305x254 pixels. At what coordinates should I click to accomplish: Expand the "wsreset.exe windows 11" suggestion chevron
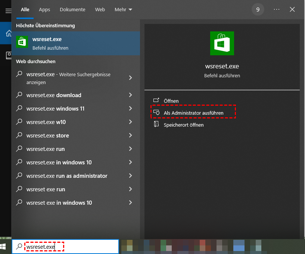tap(130, 109)
